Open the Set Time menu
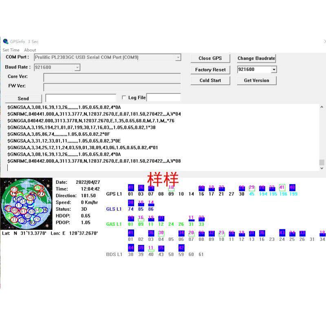The image size is (326, 326). tap(11, 50)
